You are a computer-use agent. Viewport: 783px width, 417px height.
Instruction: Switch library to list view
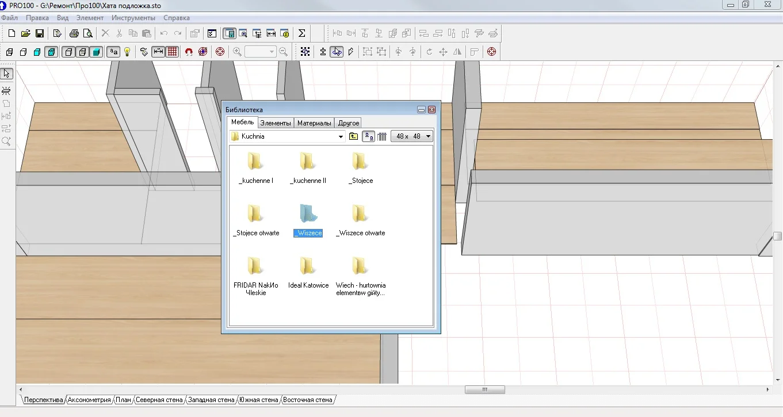point(382,136)
